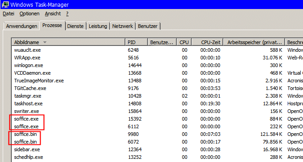
Task: Click memory value 12.864 K
Action: pyautogui.click(x=272, y=103)
